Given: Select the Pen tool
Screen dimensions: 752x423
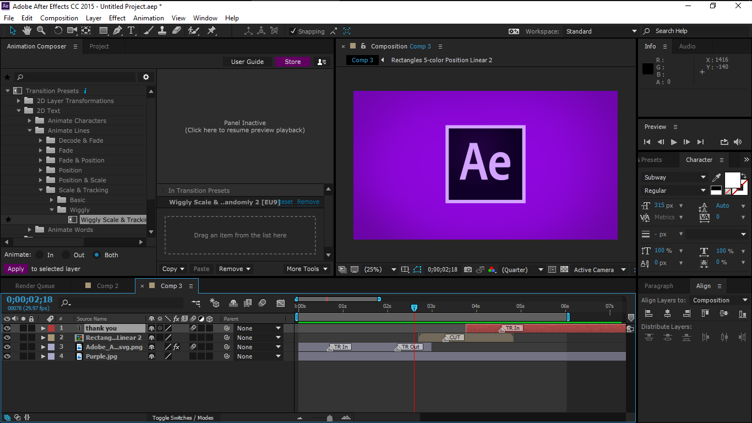Looking at the screenshot, I should [x=117, y=31].
